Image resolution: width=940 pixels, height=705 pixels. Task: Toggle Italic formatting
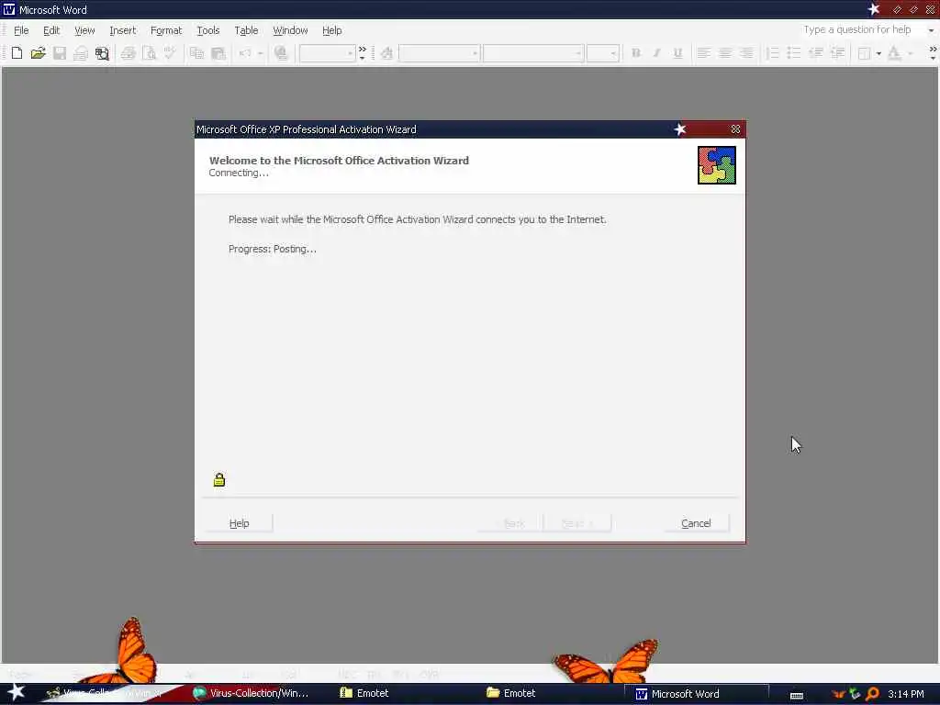[657, 53]
